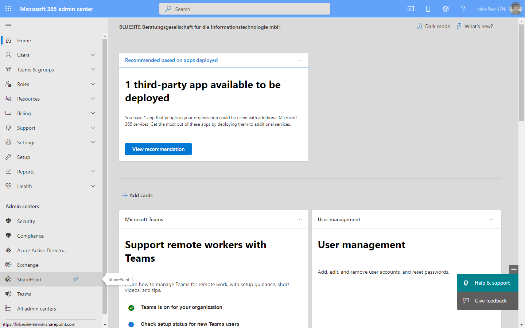Click the Health heart icon

tap(8, 186)
